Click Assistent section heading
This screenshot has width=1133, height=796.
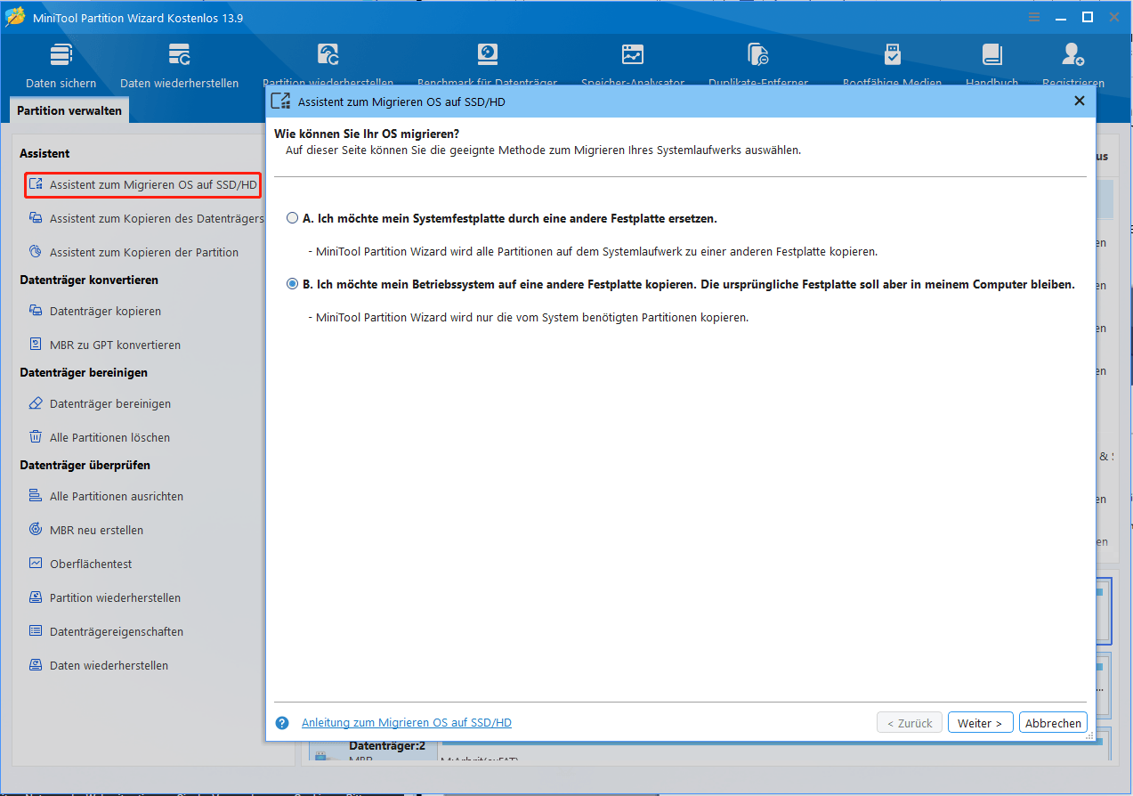(45, 153)
